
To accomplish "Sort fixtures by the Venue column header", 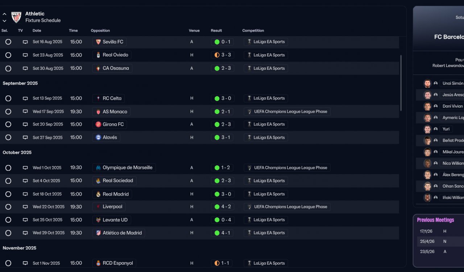I will (194, 31).
